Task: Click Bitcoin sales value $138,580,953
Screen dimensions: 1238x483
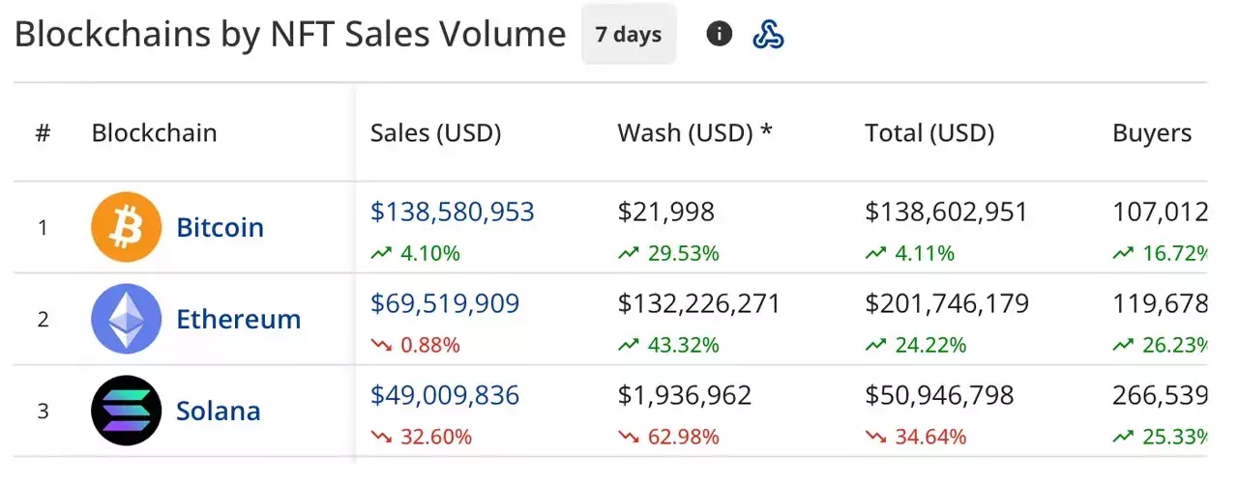Action: (452, 213)
